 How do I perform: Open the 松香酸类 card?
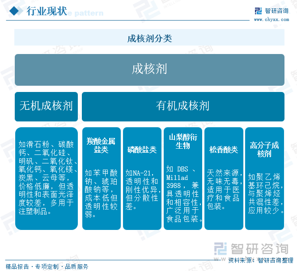tap(224, 179)
